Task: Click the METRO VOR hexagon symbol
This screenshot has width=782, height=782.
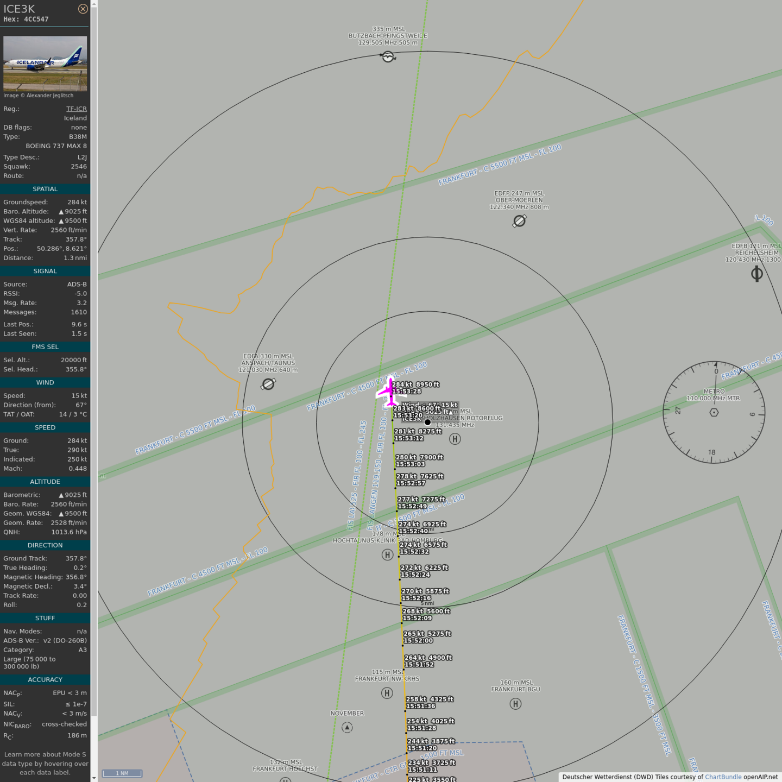Action: click(714, 412)
